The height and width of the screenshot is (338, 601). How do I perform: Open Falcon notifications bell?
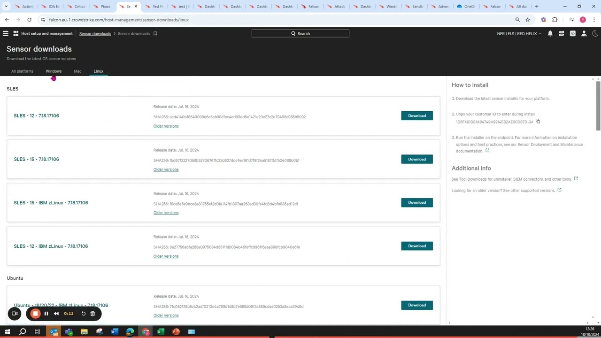[550, 33]
